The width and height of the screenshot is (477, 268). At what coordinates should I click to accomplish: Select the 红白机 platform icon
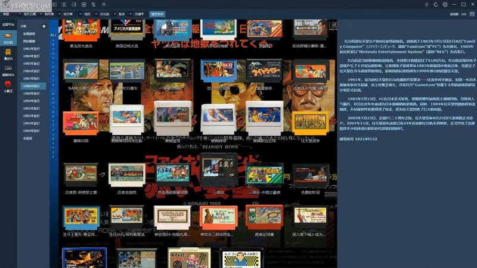coord(8,38)
